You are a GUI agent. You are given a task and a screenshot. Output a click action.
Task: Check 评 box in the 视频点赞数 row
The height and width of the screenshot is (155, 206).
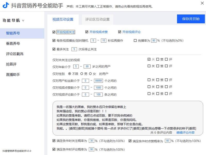coord(166,87)
